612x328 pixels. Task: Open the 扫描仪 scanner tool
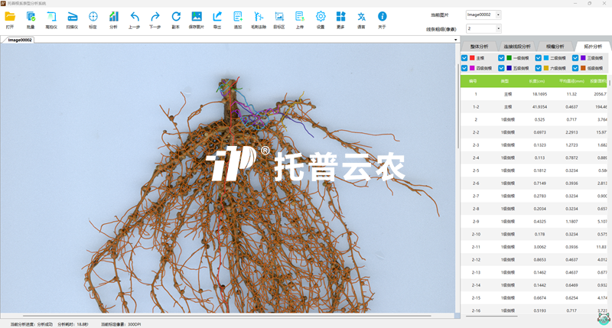click(x=72, y=17)
